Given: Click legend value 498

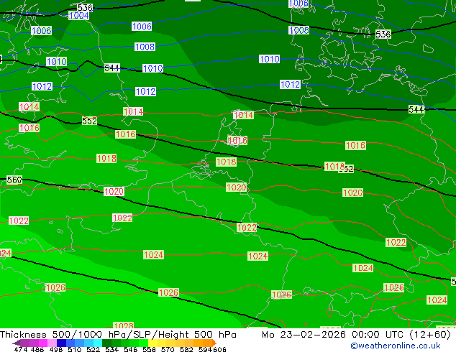Looking at the screenshot, I should [56, 349].
